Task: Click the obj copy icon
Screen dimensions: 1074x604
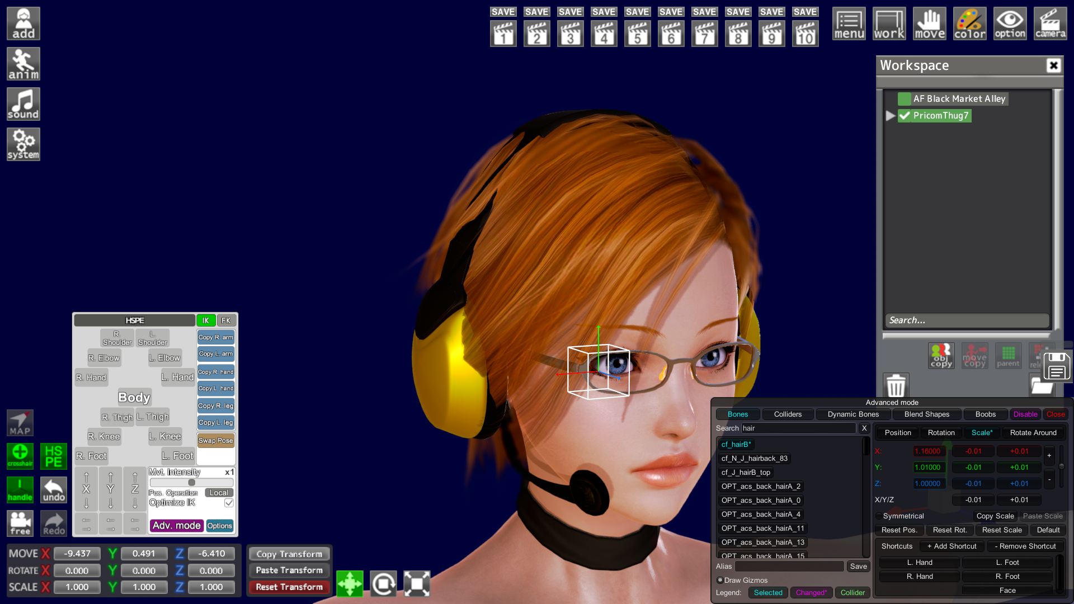Action: (x=941, y=356)
